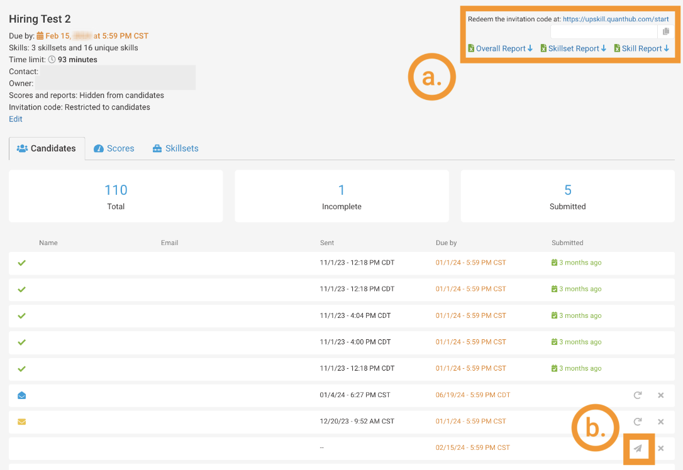The width and height of the screenshot is (683, 470).
Task: Click 'Invitation code: Restricted to candidates' text
Action: [x=79, y=107]
